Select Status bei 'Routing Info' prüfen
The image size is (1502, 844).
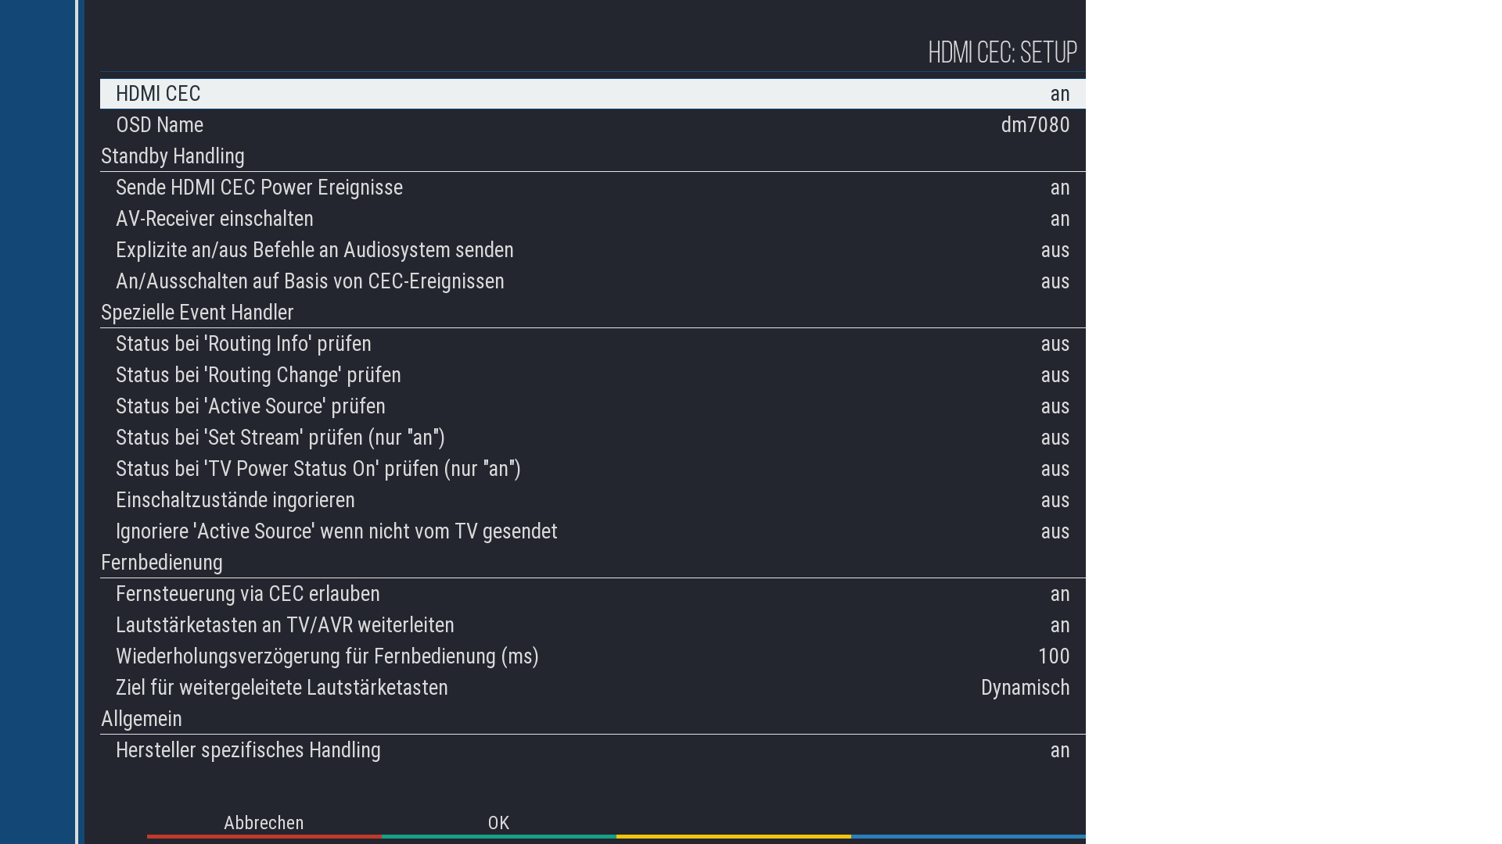pos(592,344)
